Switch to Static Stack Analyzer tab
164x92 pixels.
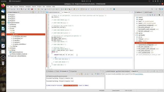pyautogui.click(x=123, y=71)
